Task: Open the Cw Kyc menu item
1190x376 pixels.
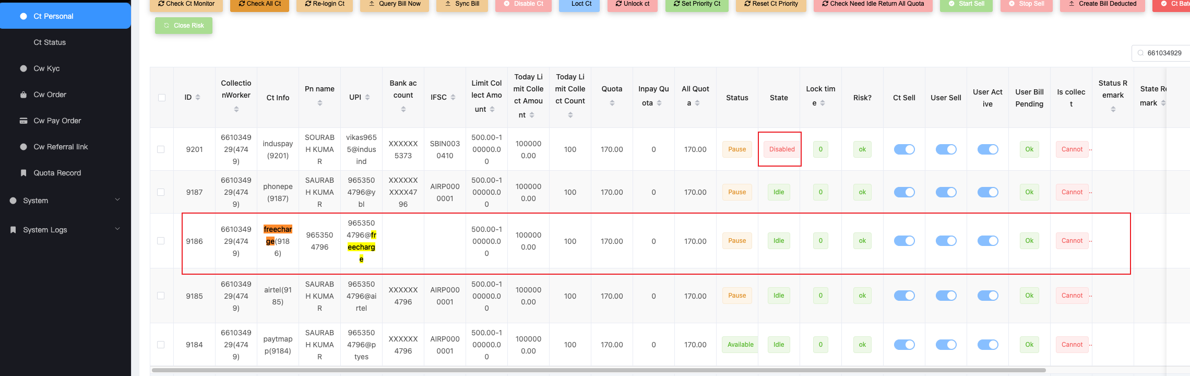Action: click(46, 68)
